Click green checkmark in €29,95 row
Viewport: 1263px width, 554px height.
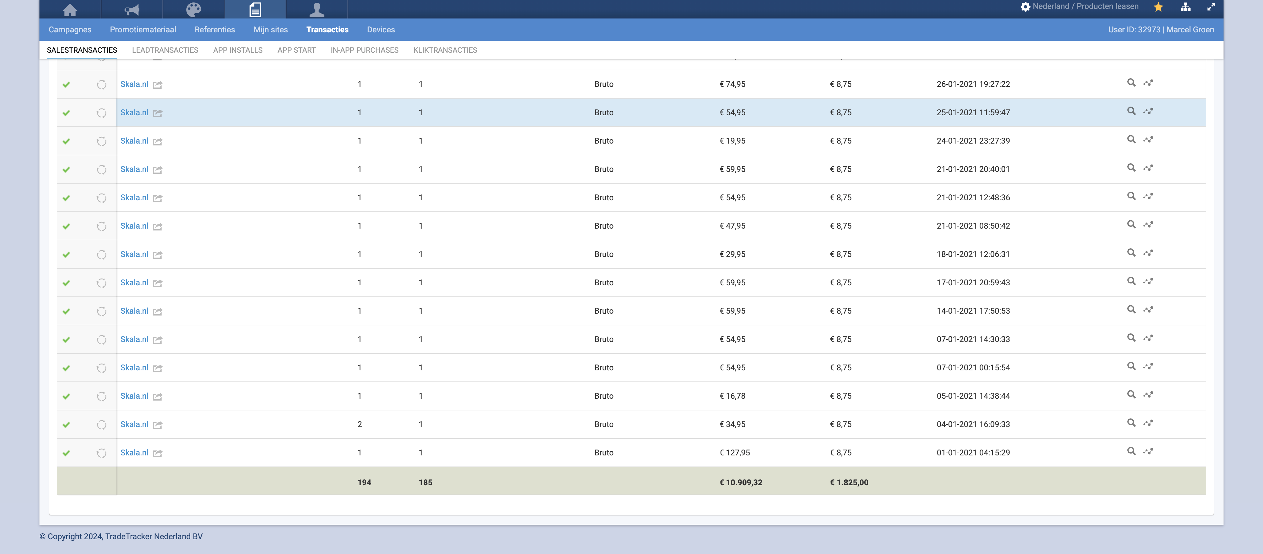tap(66, 255)
